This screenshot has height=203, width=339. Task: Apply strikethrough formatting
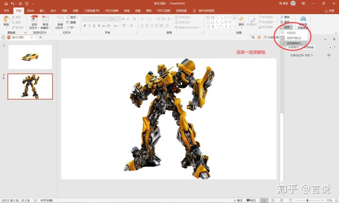[x=104, y=26]
